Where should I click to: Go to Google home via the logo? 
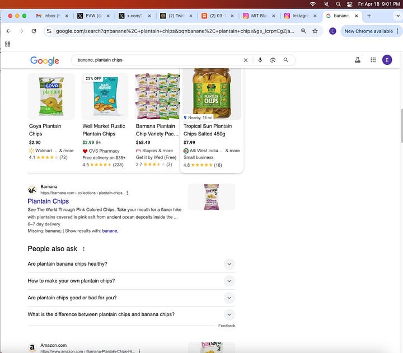click(44, 60)
